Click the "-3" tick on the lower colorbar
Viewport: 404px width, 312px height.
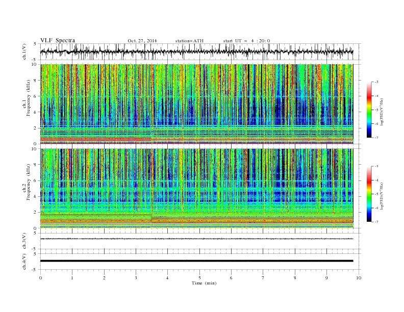pyautogui.click(x=376, y=166)
